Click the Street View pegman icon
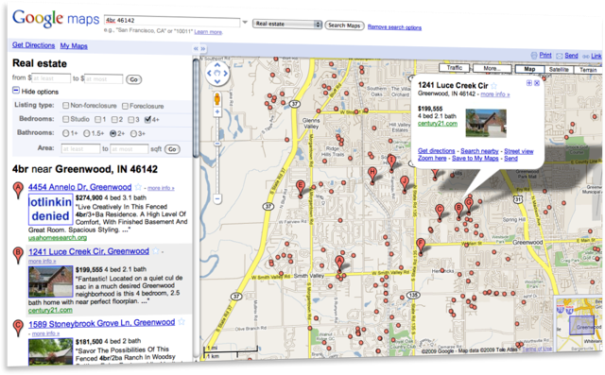 coord(217,99)
